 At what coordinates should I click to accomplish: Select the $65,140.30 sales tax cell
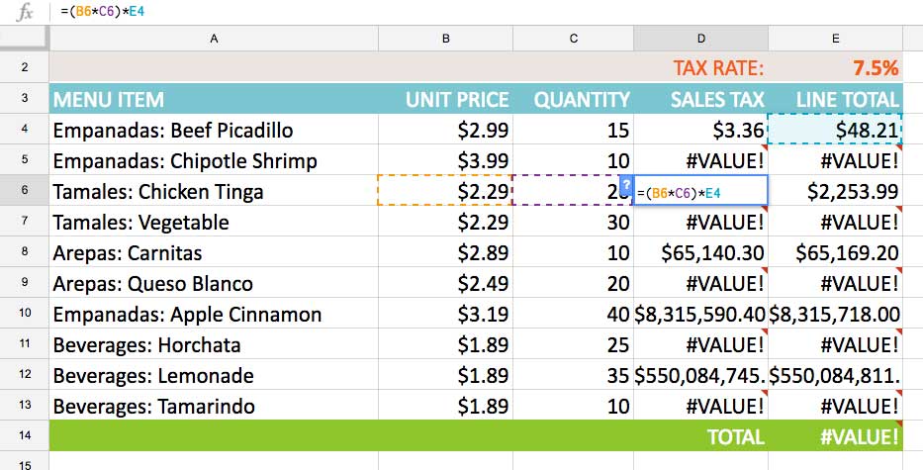coord(700,252)
